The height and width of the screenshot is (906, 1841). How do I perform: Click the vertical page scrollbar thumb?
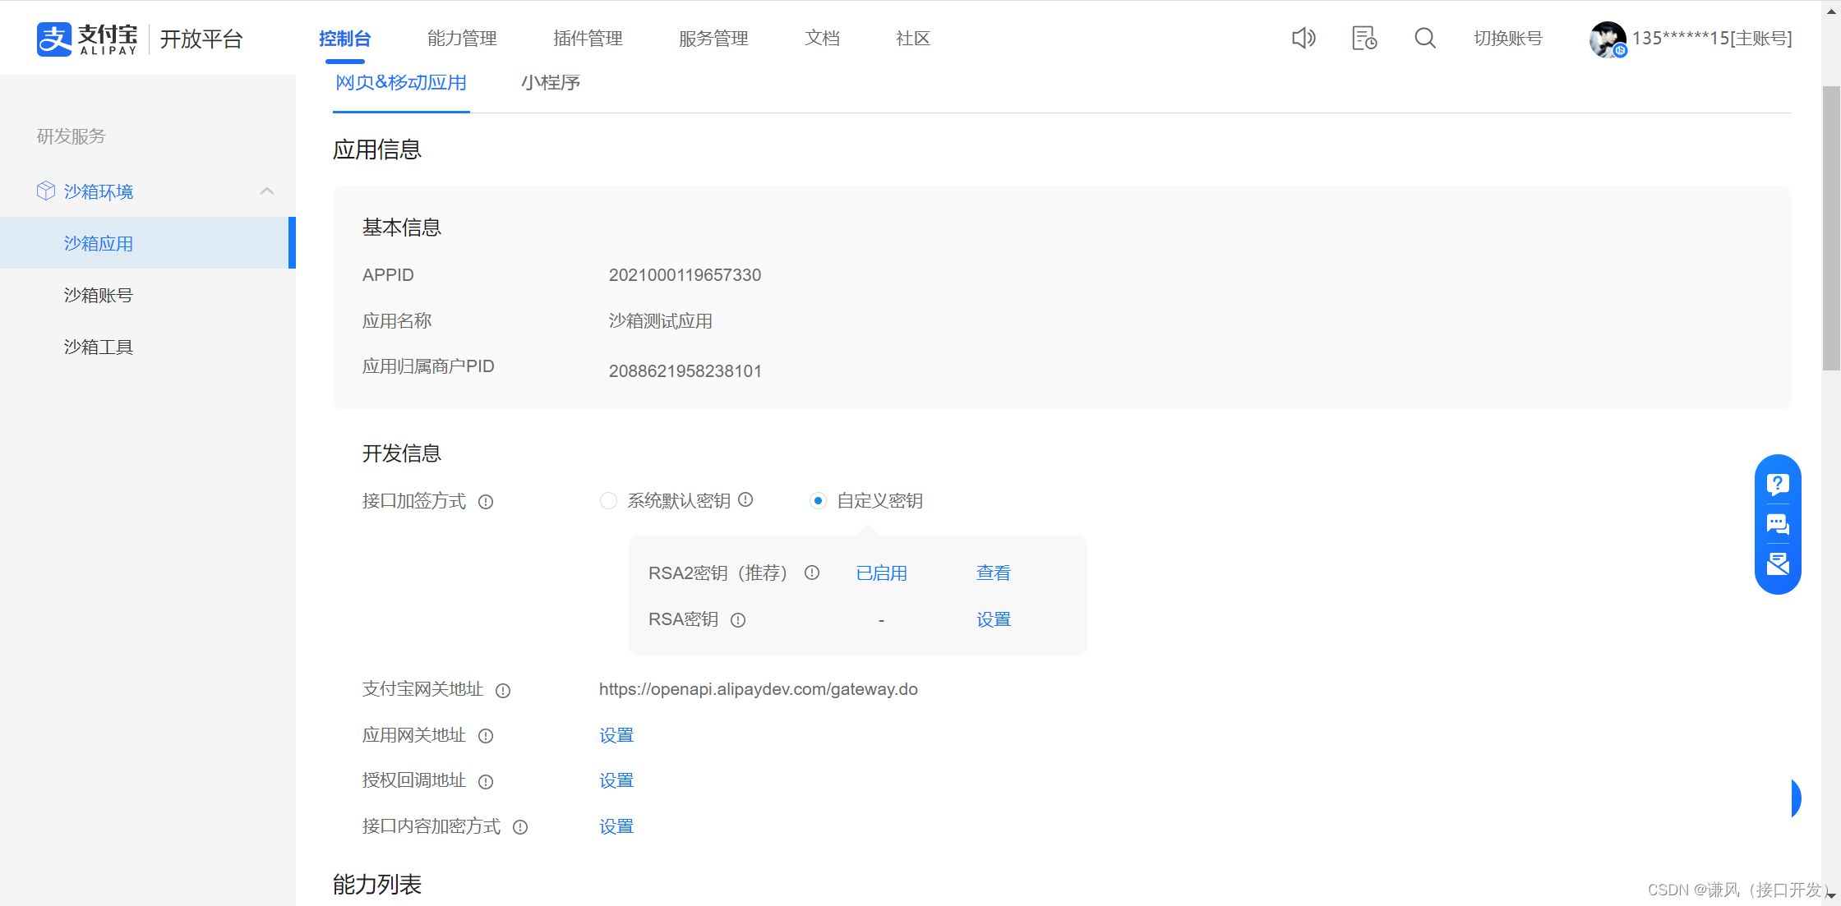pyautogui.click(x=1831, y=230)
